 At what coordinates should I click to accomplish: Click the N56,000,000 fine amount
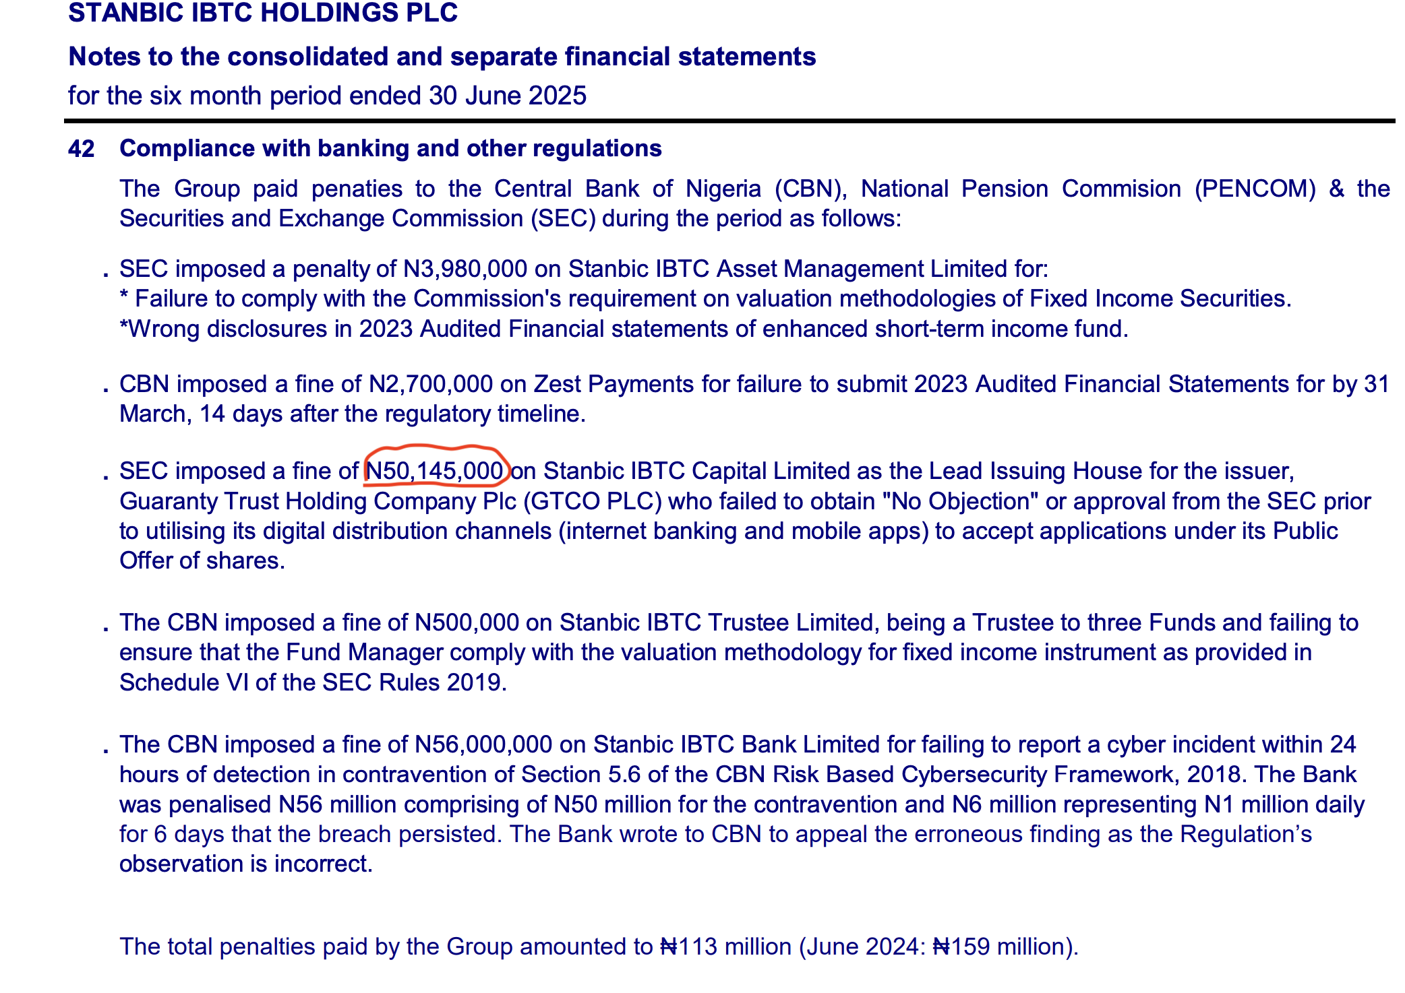[x=483, y=744]
